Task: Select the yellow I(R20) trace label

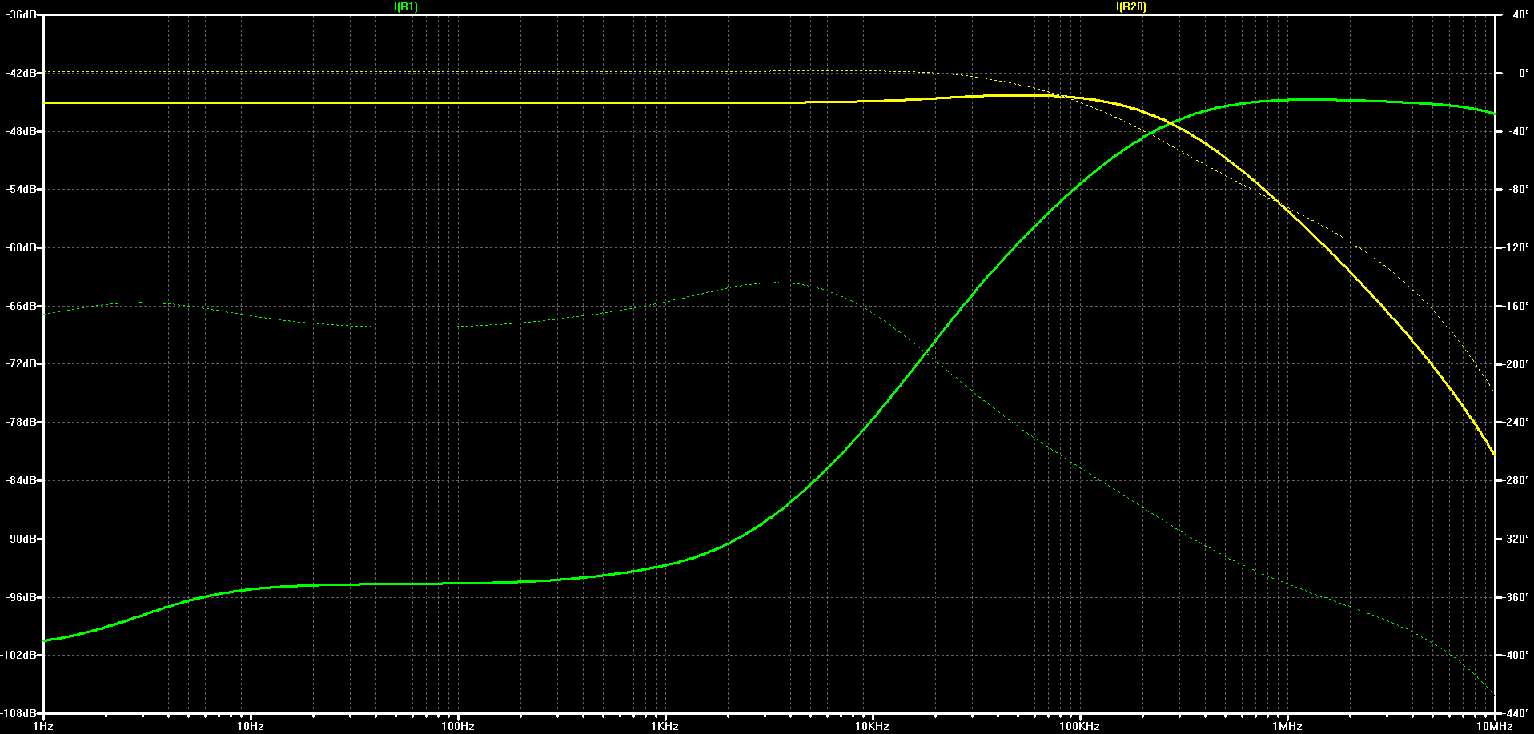Action: [x=1130, y=7]
